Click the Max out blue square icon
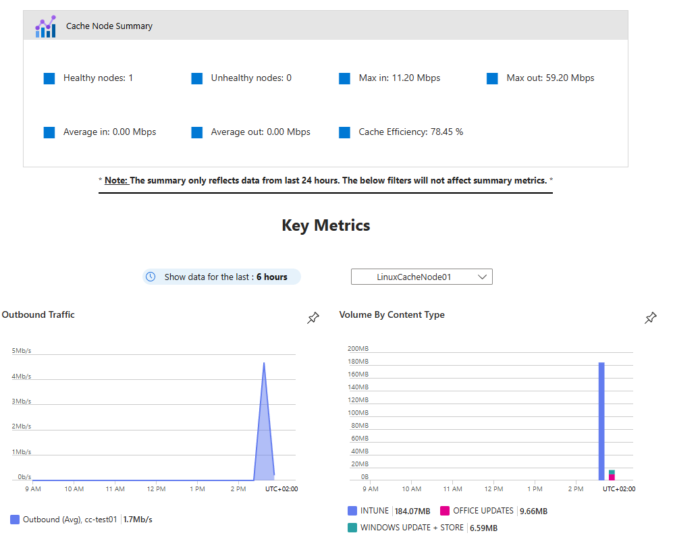673x556 pixels. click(x=493, y=78)
